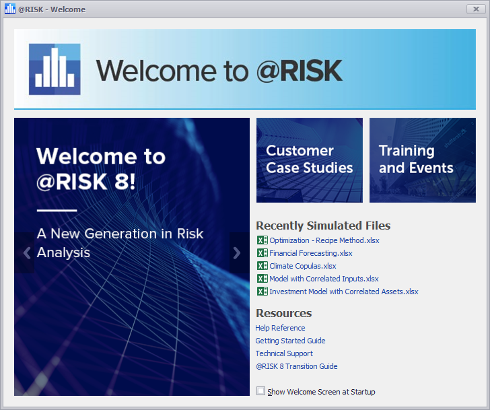The width and height of the screenshot is (490, 410).
Task: Open the Getting Started Guide link
Action: (290, 341)
